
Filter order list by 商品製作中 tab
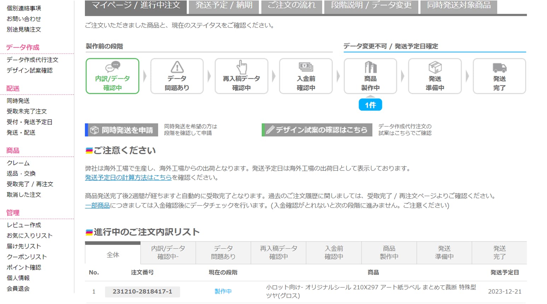[x=389, y=252]
